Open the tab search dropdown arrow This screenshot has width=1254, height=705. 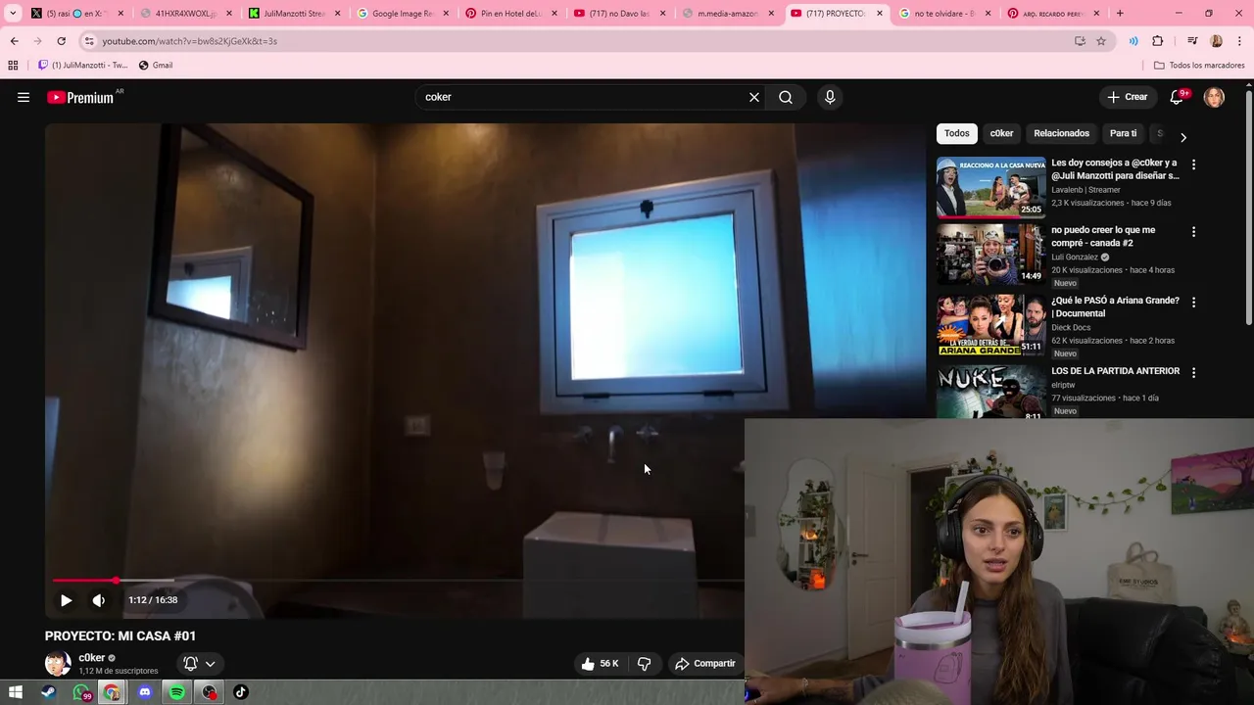(x=13, y=14)
